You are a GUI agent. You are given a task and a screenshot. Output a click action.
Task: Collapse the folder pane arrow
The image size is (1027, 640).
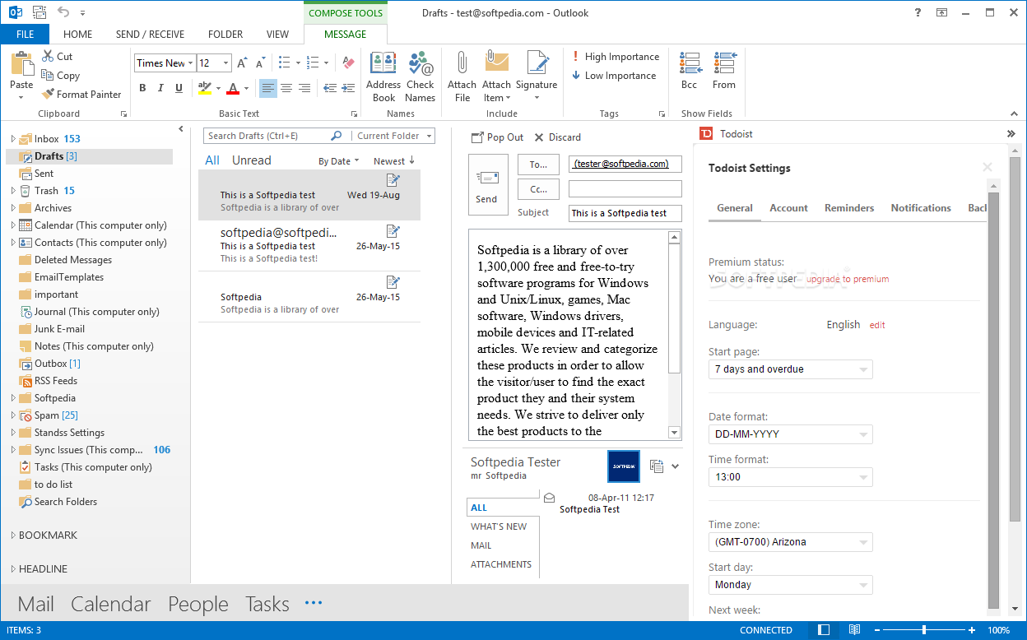181,129
